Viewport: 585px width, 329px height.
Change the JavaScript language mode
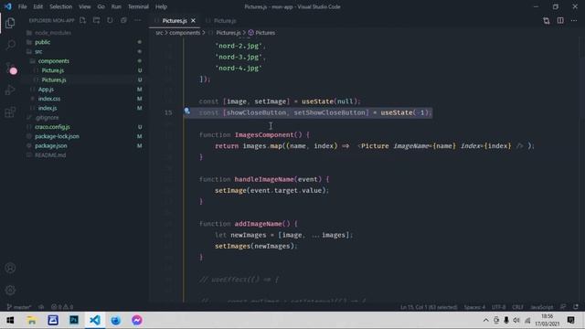[x=542, y=307]
